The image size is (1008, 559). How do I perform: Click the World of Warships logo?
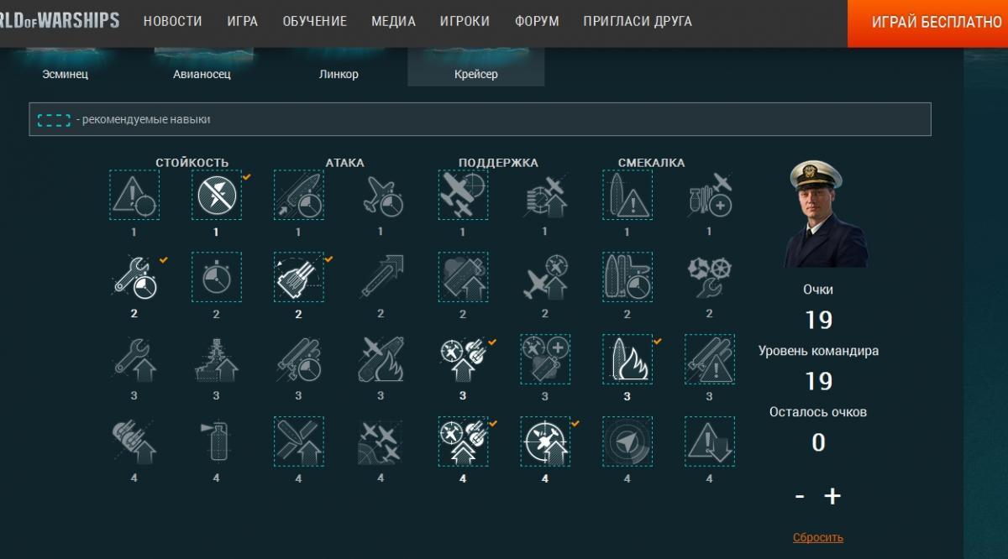(60, 20)
